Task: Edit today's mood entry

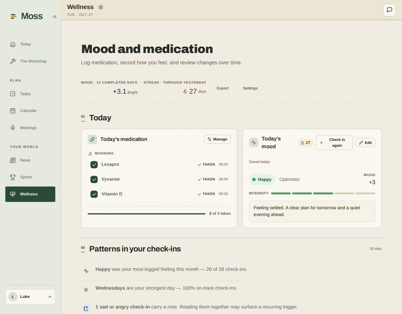Action: click(365, 143)
